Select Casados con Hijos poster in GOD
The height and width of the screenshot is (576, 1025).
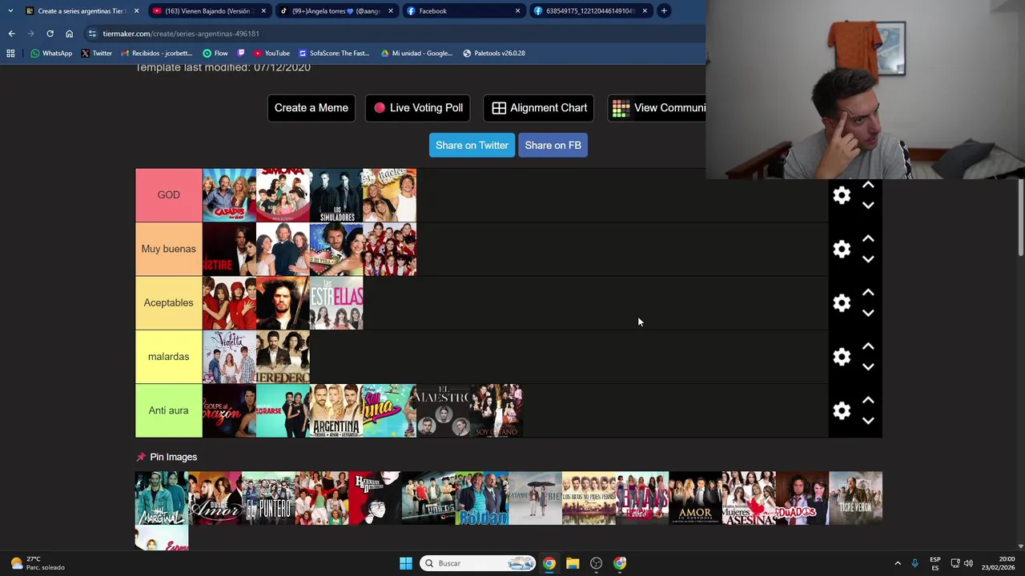click(x=229, y=195)
